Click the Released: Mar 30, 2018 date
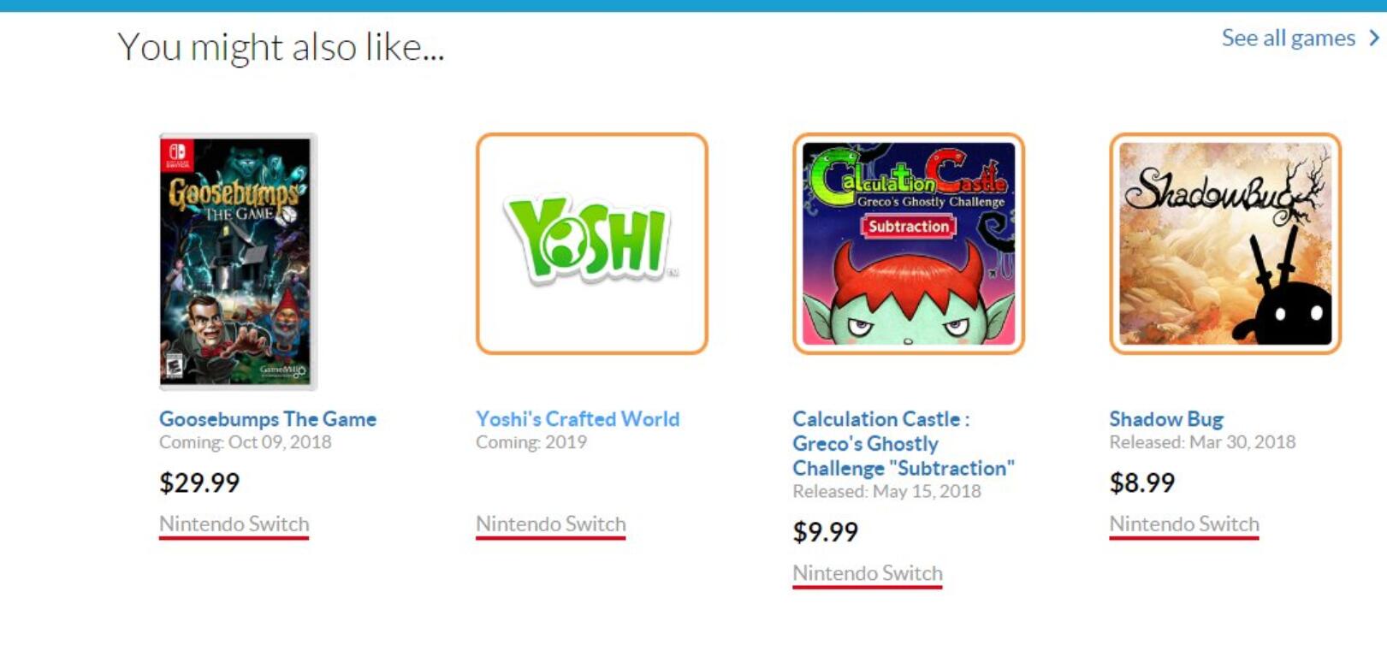Viewport: 1387px width, 645px height. click(x=1202, y=442)
